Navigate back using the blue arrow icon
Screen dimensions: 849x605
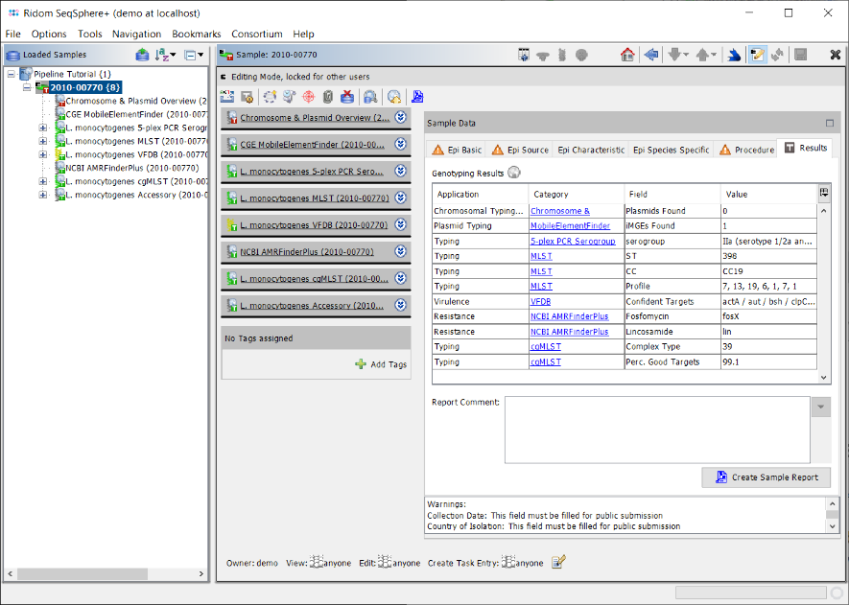pos(650,55)
